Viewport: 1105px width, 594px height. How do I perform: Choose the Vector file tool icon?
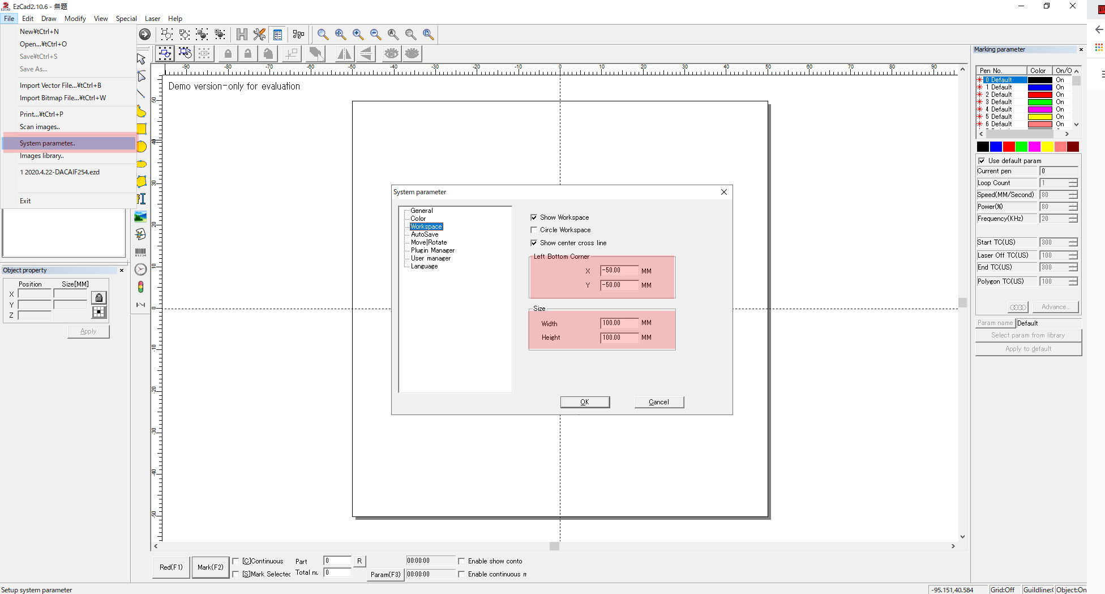tap(141, 234)
